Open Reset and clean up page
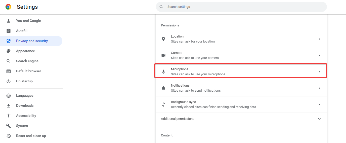The height and width of the screenshot is (143, 346). point(31,136)
